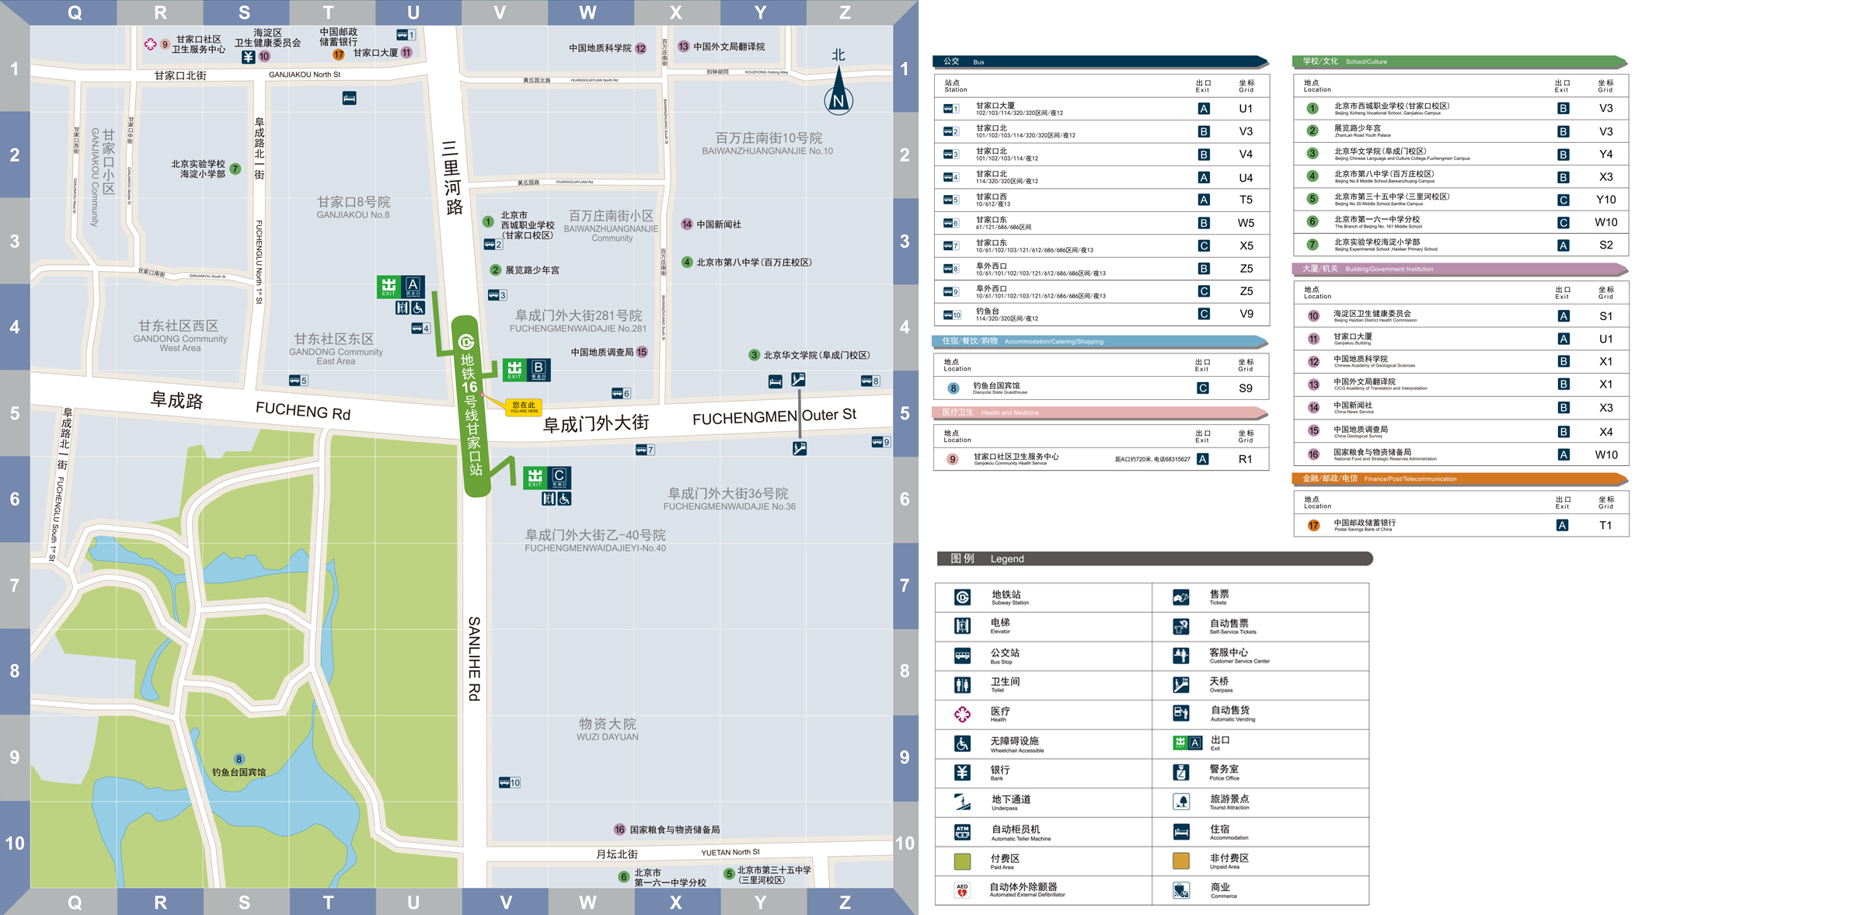Click the 医疗卫生 Health and Medicine header
The width and height of the screenshot is (1865, 915).
1100,412
